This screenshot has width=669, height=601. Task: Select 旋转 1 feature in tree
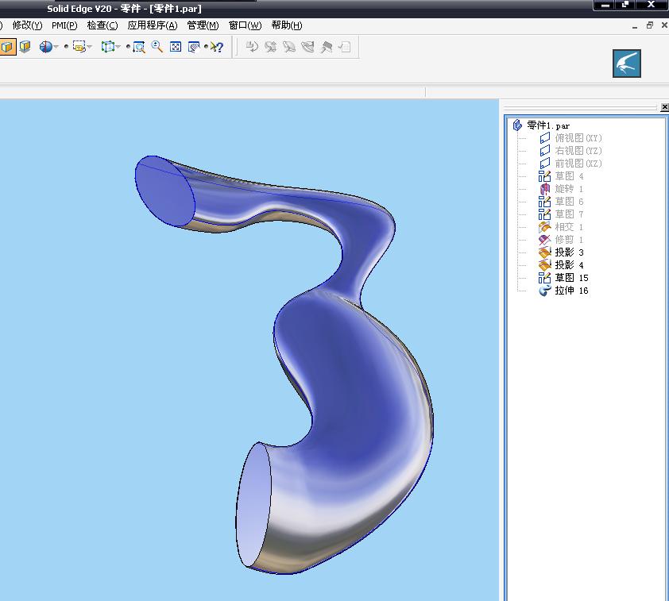click(569, 189)
